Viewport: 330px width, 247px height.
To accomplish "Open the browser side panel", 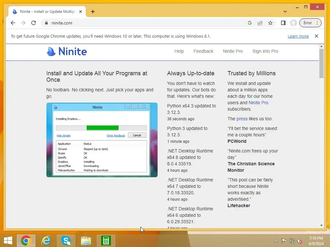I will click(283, 23).
